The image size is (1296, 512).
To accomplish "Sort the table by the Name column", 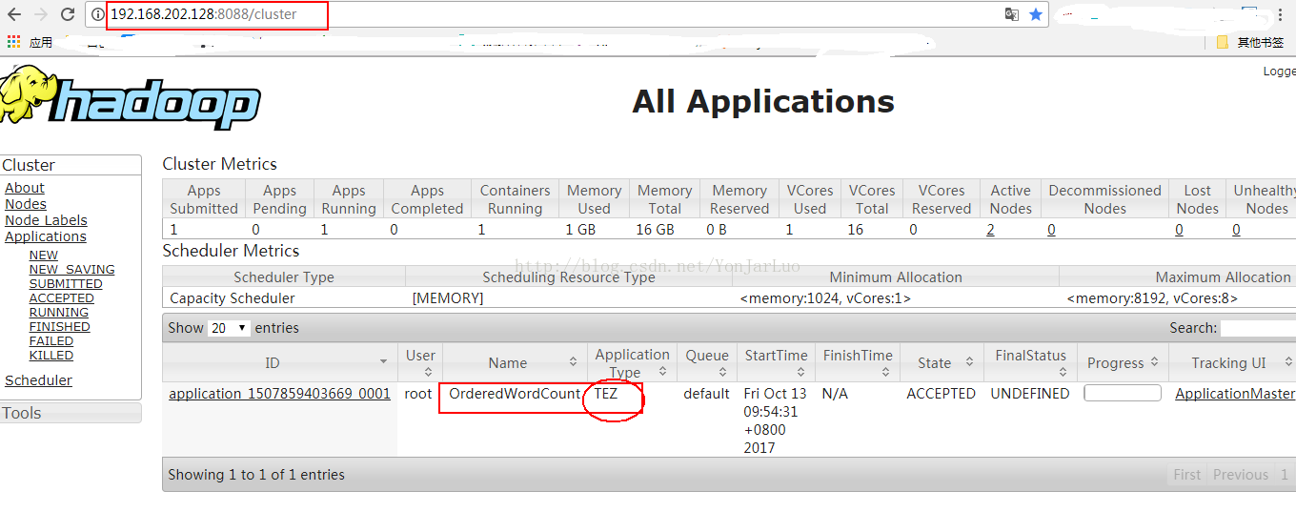I will click(515, 363).
